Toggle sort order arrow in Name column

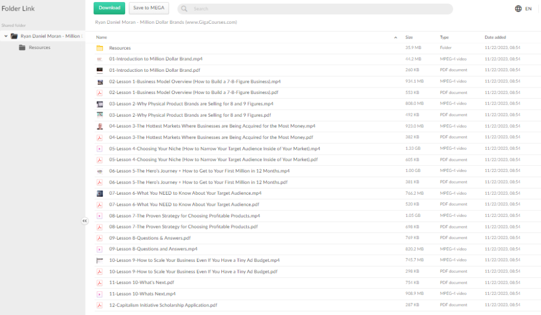tap(396, 37)
